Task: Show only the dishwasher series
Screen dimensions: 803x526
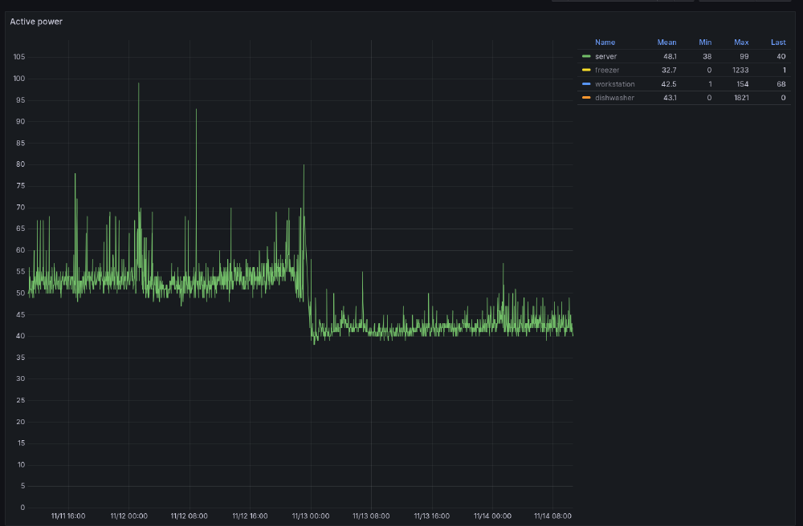Action: [x=615, y=98]
